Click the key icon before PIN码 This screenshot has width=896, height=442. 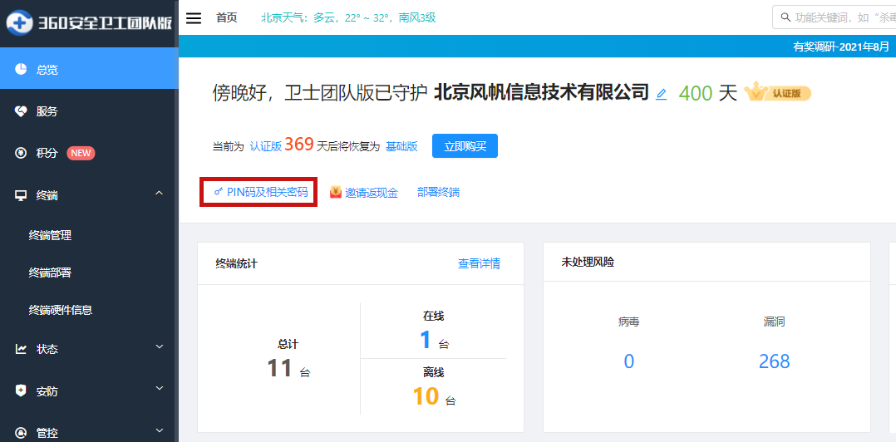[219, 192]
